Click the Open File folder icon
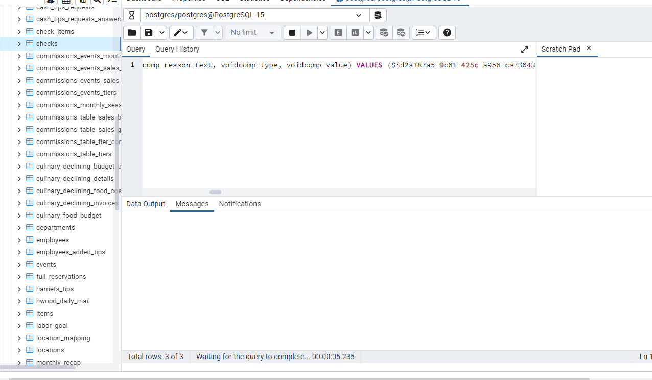The width and height of the screenshot is (652, 380). click(x=132, y=33)
